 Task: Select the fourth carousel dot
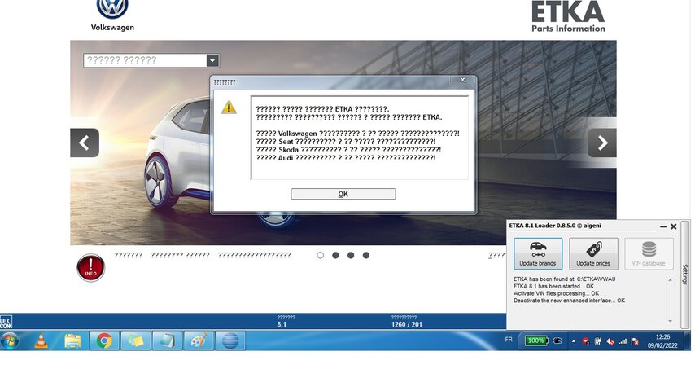tap(366, 255)
